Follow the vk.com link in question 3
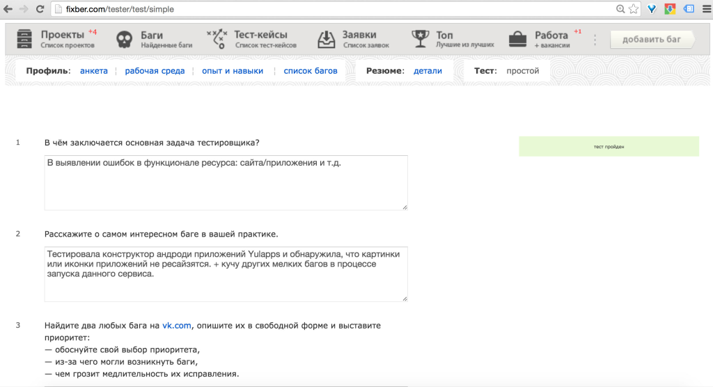713x387 pixels. click(177, 326)
